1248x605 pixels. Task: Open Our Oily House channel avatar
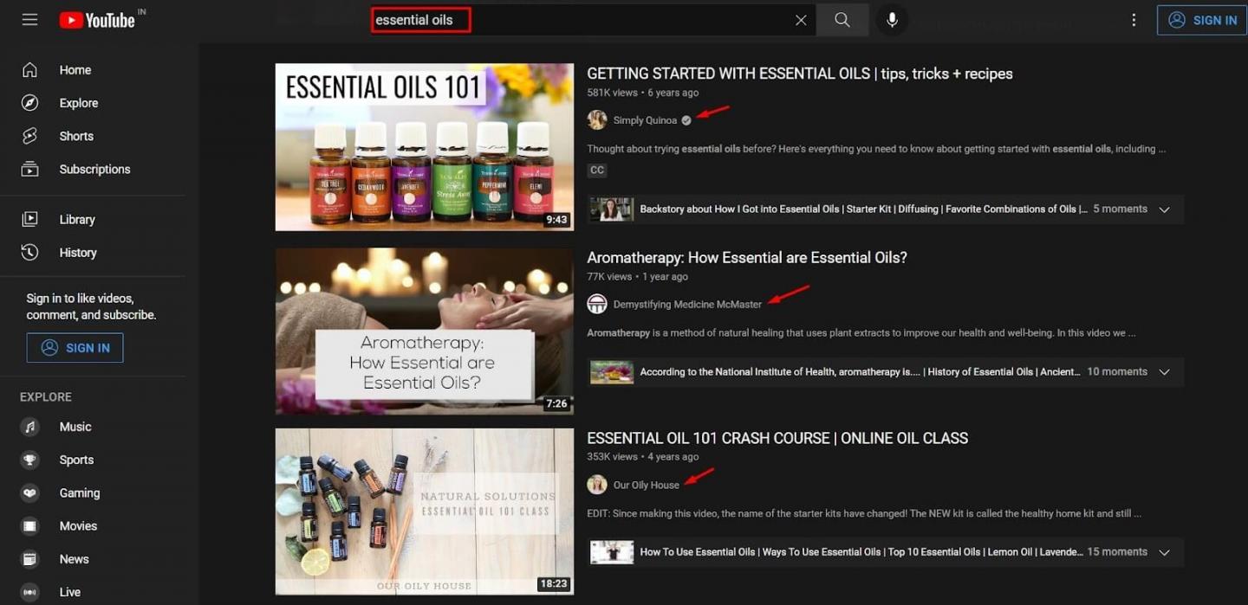597,485
